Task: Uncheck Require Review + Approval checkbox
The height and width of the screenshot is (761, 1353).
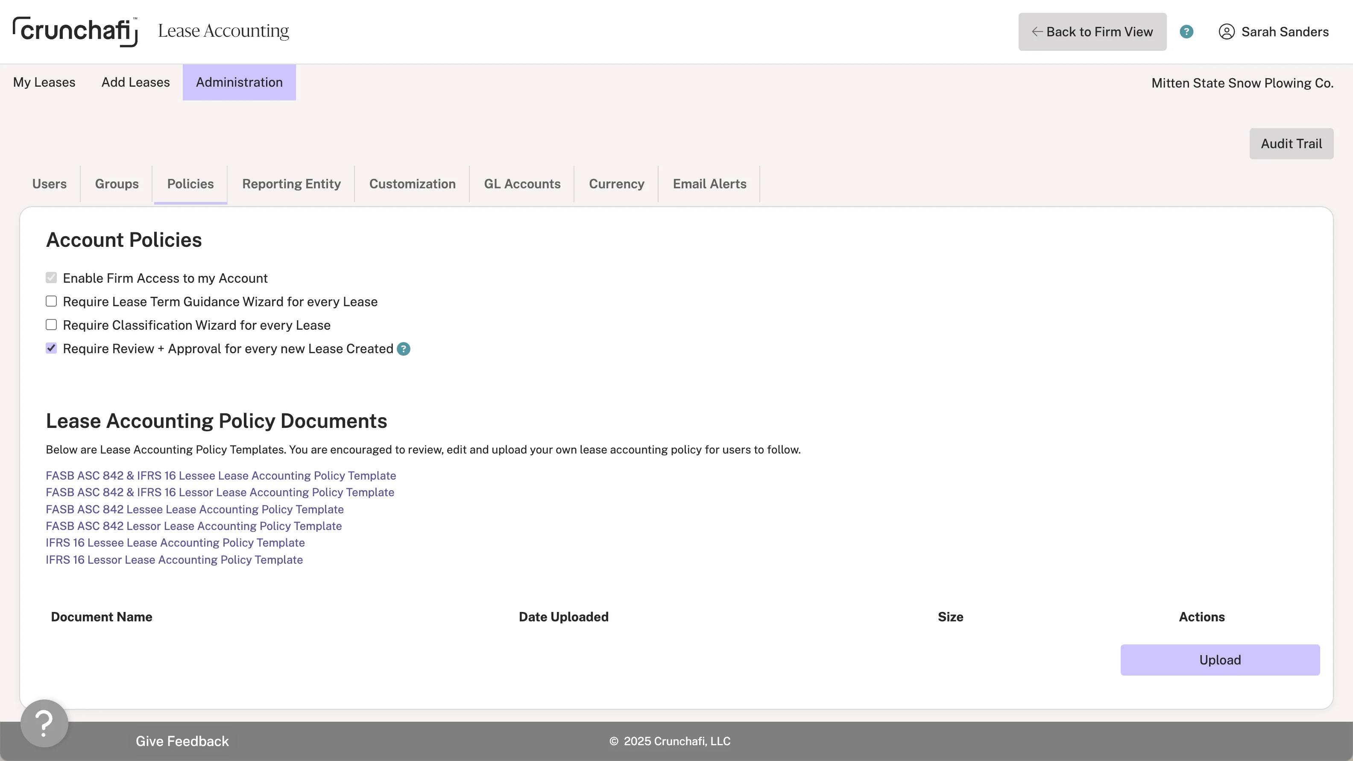Action: point(51,348)
